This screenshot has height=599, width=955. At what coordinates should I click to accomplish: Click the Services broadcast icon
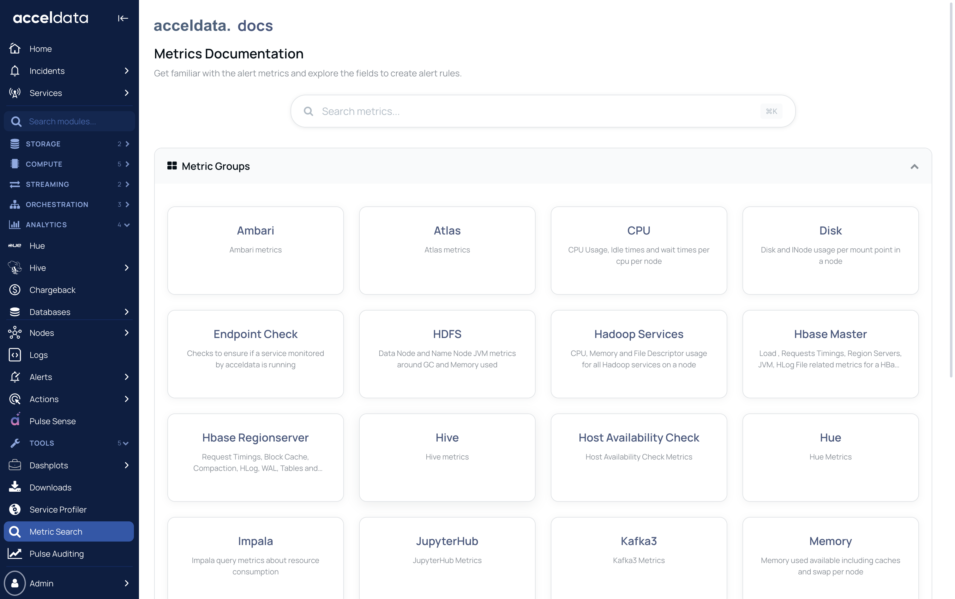(15, 93)
